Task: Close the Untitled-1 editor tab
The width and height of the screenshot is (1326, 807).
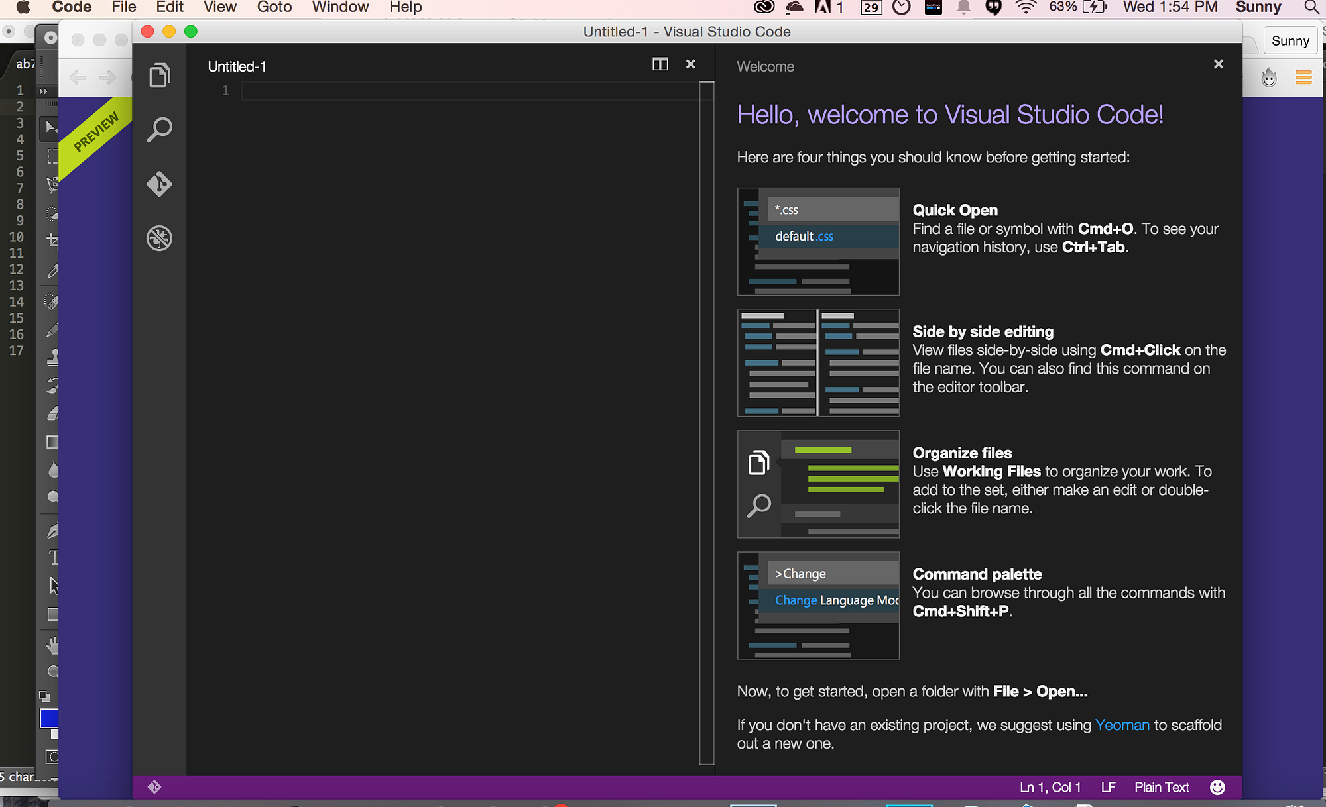Action: click(691, 64)
